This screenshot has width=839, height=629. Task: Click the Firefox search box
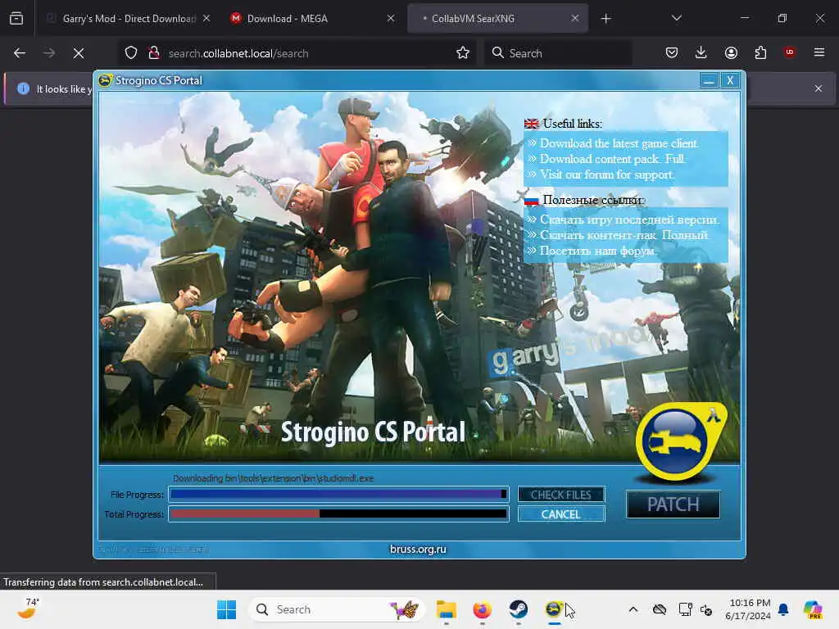click(559, 53)
